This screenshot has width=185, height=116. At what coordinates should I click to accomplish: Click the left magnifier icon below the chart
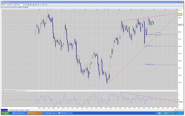click(x=175, y=110)
